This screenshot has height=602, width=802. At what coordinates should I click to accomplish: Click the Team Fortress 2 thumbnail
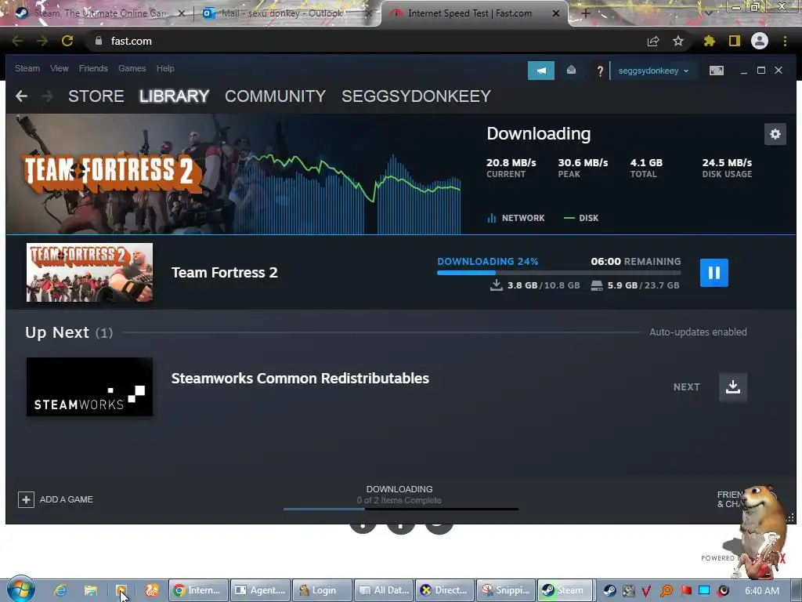pos(89,272)
